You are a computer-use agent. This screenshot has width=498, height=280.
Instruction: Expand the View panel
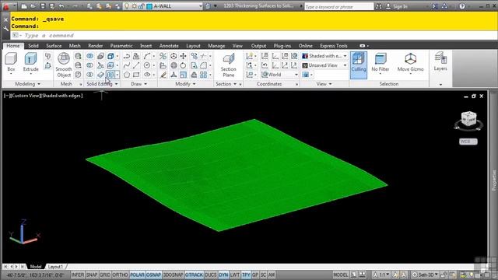coord(324,84)
